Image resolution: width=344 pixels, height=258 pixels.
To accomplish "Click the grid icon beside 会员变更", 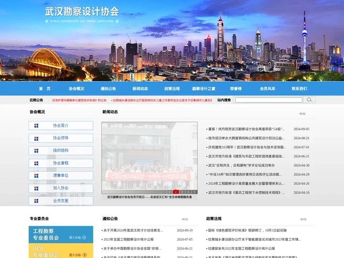I will pyautogui.click(x=36, y=201).
